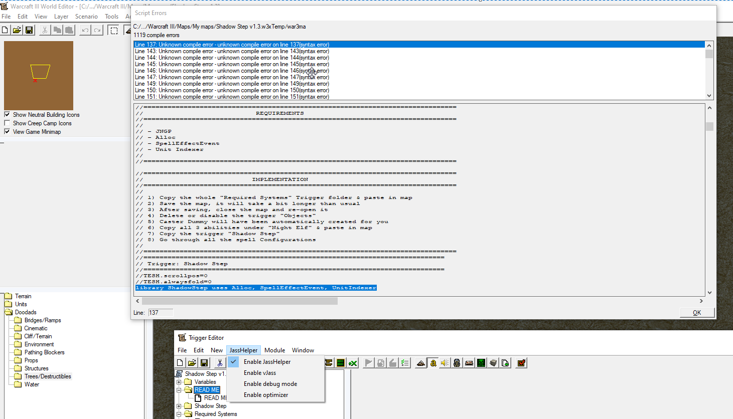Click Save Map floppy icon in World Editor toolbar
Viewport: 733px width, 419px height.
[29, 31]
